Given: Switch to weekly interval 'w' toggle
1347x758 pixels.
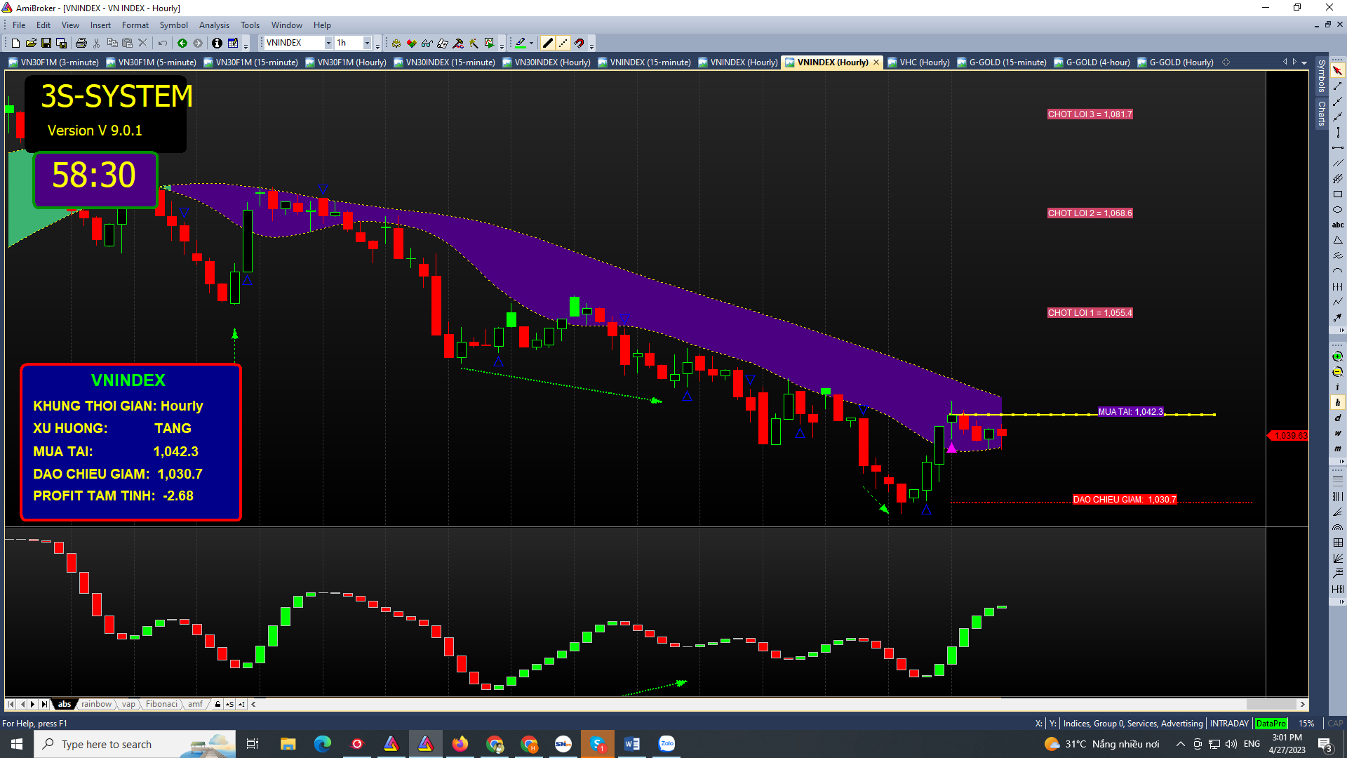Looking at the screenshot, I should pyautogui.click(x=1337, y=433).
